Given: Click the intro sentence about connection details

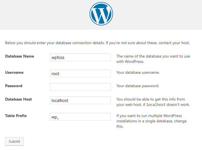Looking at the screenshot, I should tap(97, 43).
